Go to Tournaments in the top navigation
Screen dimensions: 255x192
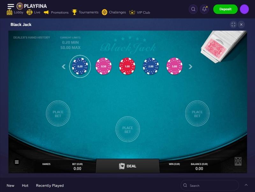tap(85, 12)
